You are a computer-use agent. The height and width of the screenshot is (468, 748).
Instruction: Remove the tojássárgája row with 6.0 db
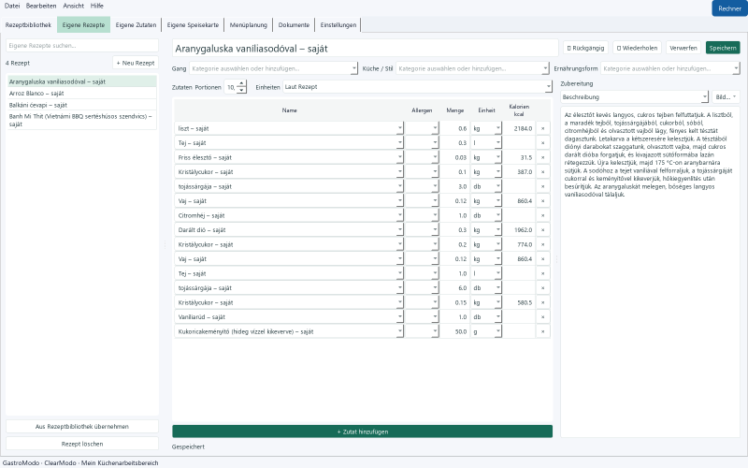(542, 288)
